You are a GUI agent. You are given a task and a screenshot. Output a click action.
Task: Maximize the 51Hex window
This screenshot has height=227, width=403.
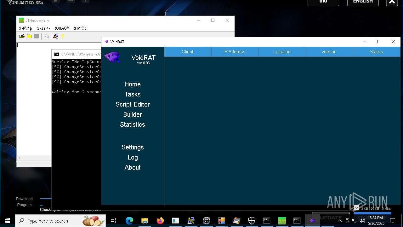tap(213, 20)
